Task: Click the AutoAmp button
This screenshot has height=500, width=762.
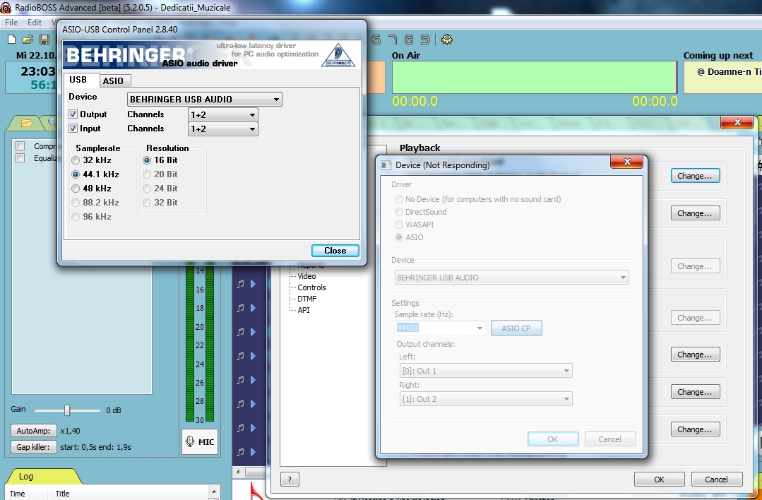Action: tap(33, 431)
